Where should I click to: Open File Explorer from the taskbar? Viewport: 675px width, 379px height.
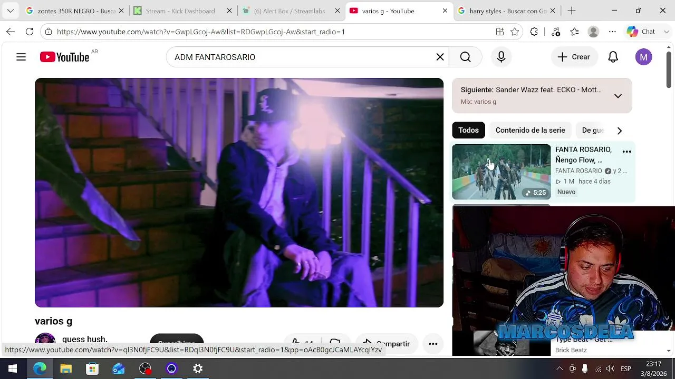click(66, 368)
